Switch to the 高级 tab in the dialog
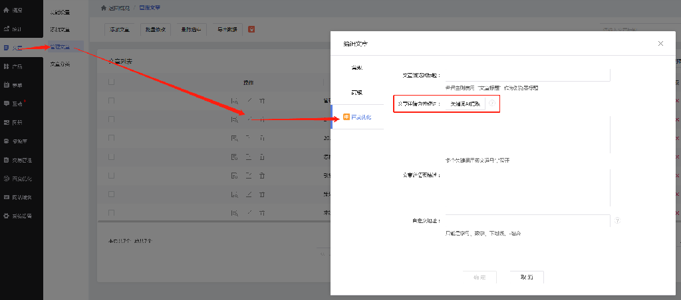The height and width of the screenshot is (300, 681). (x=357, y=92)
